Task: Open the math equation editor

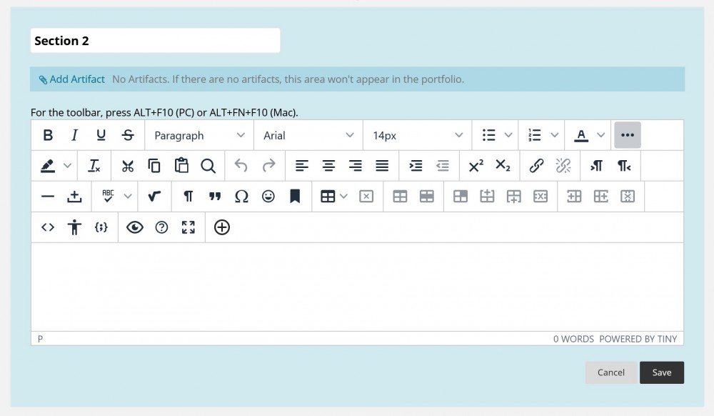Action: (x=154, y=197)
